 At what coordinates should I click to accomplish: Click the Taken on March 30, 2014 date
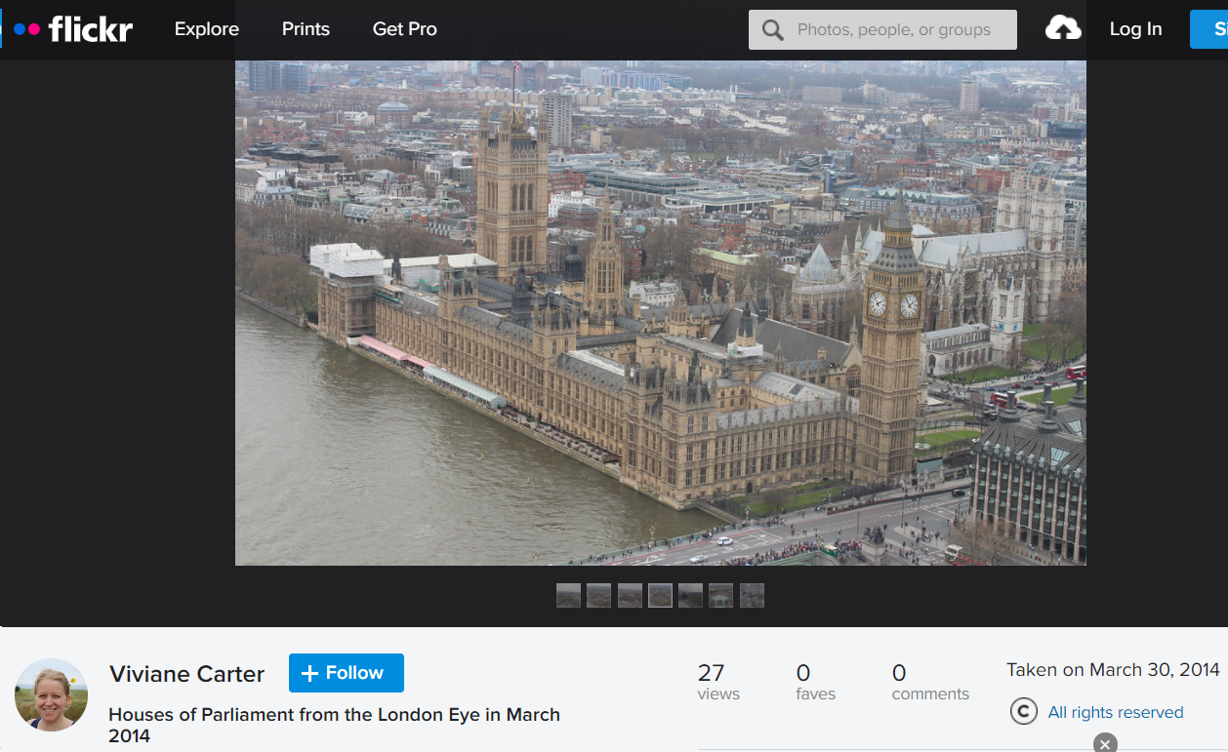coord(1113,670)
